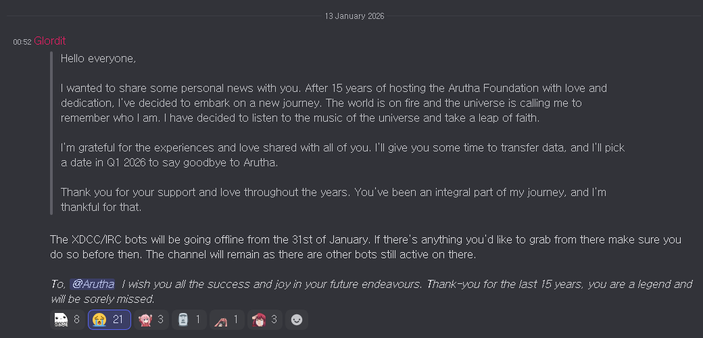Open the add reaction smiley picker
The image size is (703, 338).
pos(296,320)
